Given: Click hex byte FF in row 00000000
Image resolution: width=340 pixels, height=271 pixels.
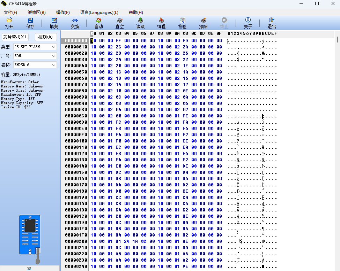Looking at the screenshot, I should coord(118,41).
